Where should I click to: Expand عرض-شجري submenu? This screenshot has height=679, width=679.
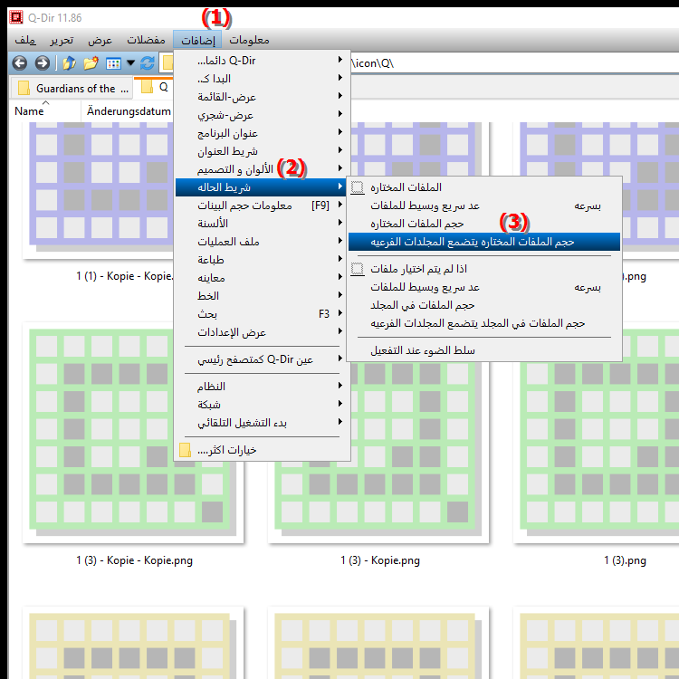(262, 115)
